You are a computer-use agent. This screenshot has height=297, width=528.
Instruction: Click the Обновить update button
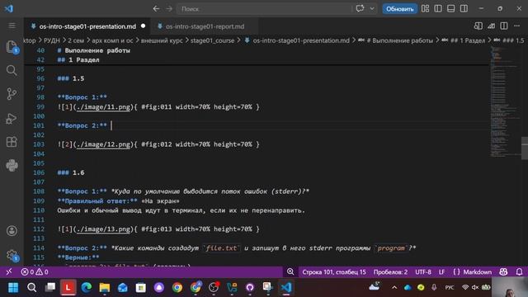[399, 9]
